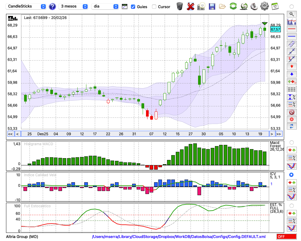Click the red down arrow marker tool
The width and height of the screenshot is (301, 241).
coord(291,66)
